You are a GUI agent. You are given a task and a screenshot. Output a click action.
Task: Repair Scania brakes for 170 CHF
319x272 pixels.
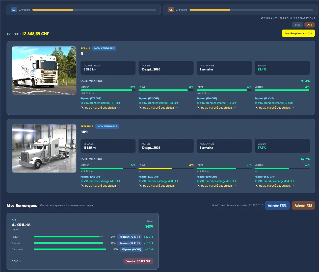coord(207,98)
